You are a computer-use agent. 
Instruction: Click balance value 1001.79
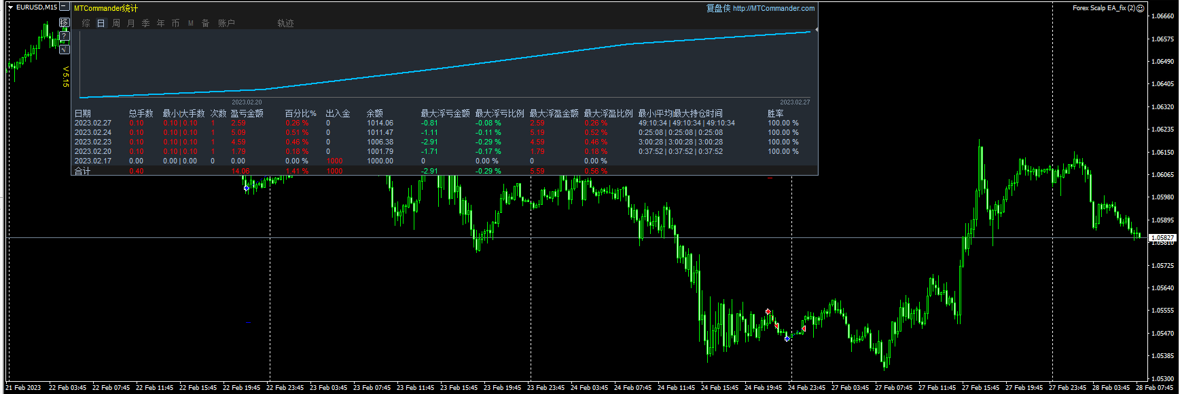point(380,151)
